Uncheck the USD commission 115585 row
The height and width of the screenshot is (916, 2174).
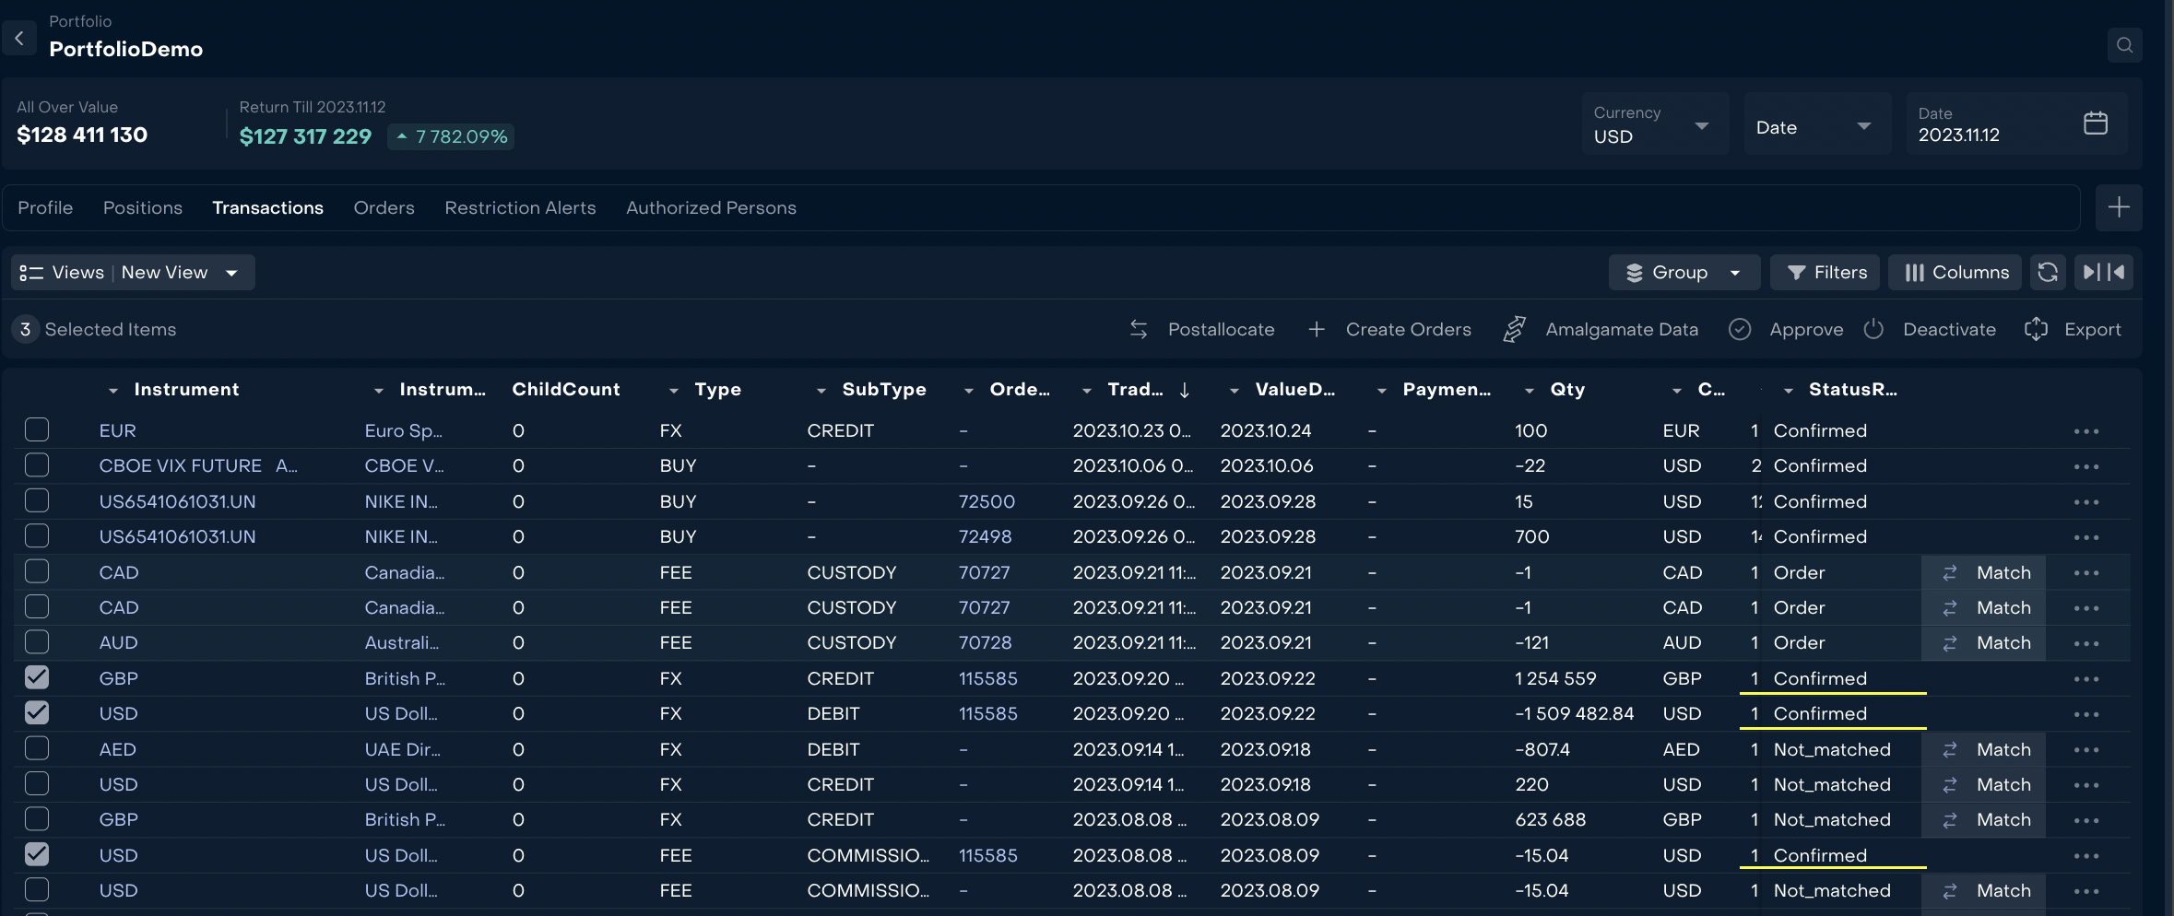pos(37,854)
